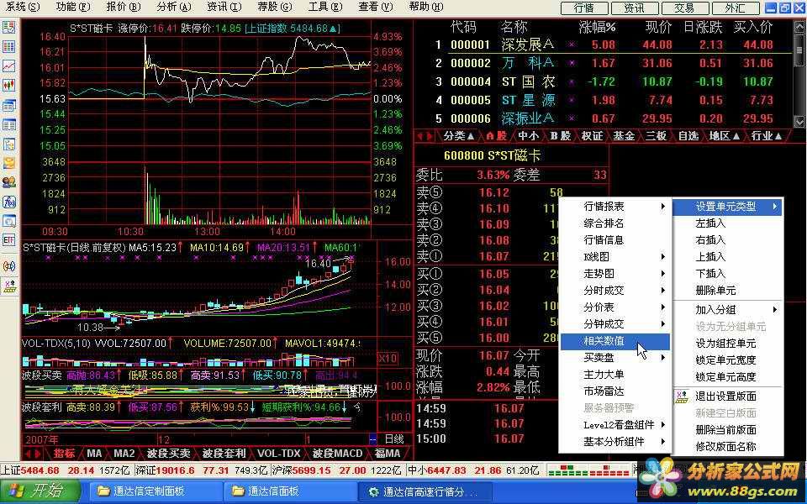Viewport: 807px width, 504px height.
Task: Expand the Level2看盘组件 submenu
Action: coord(615,425)
